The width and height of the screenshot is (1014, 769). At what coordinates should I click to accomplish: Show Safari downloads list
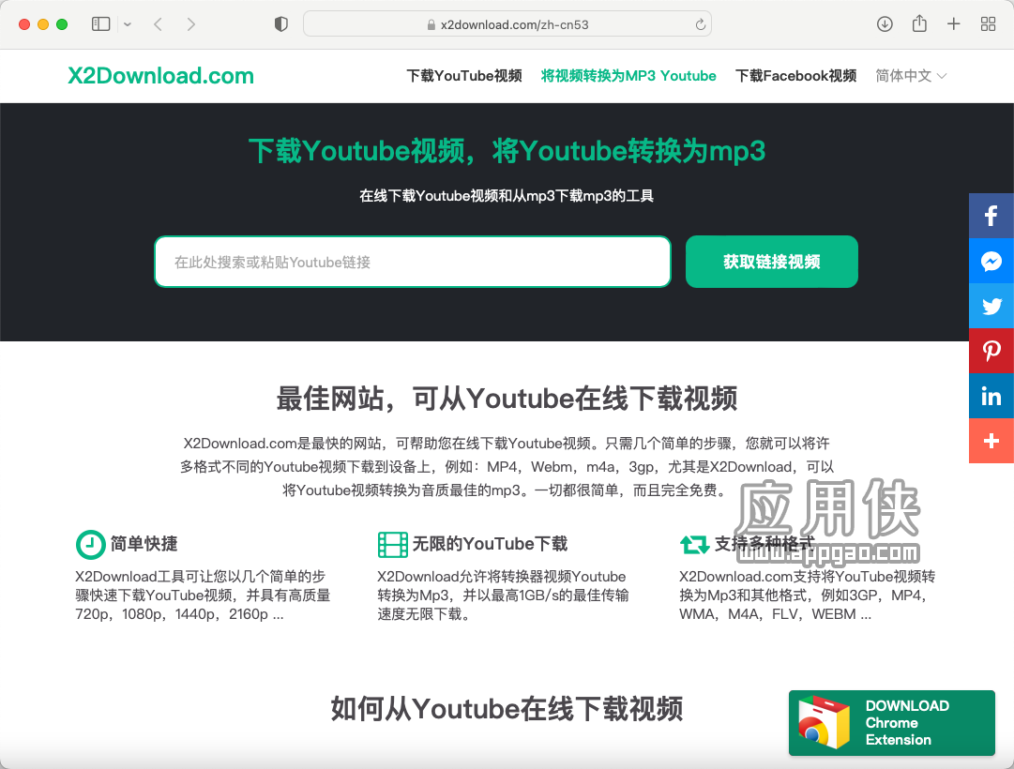[x=885, y=24]
